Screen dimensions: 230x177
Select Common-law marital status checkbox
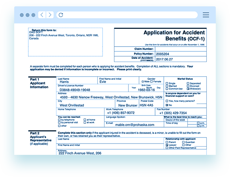click(x=167, y=89)
